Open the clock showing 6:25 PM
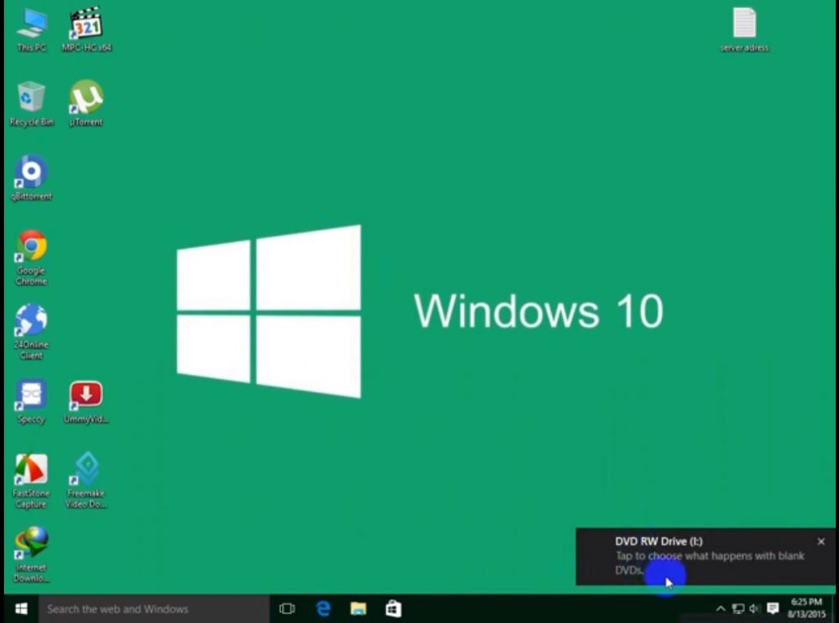The height and width of the screenshot is (623, 839). pos(806,608)
